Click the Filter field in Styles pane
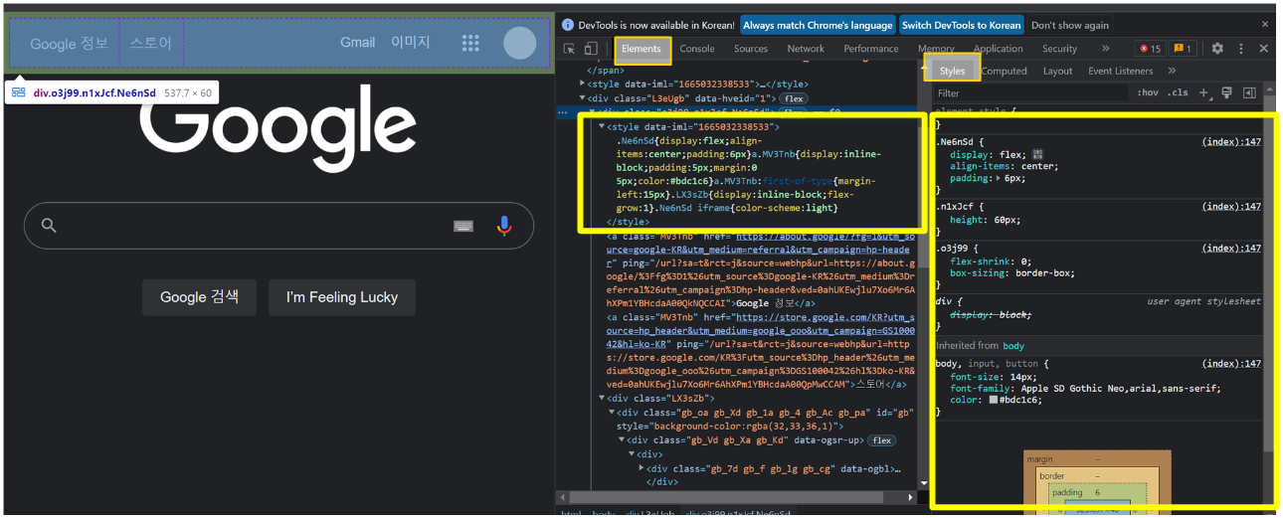This screenshot has width=1283, height=518. click(1029, 92)
